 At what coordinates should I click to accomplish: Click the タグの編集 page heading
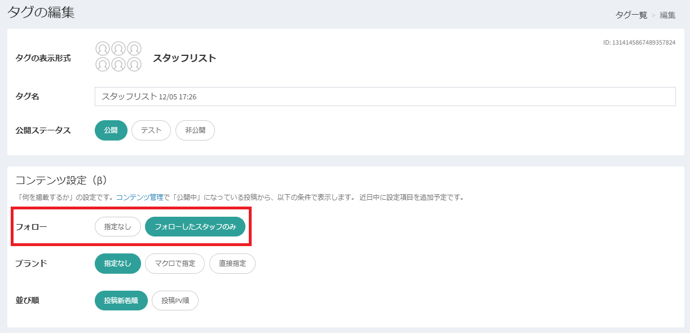[41, 12]
